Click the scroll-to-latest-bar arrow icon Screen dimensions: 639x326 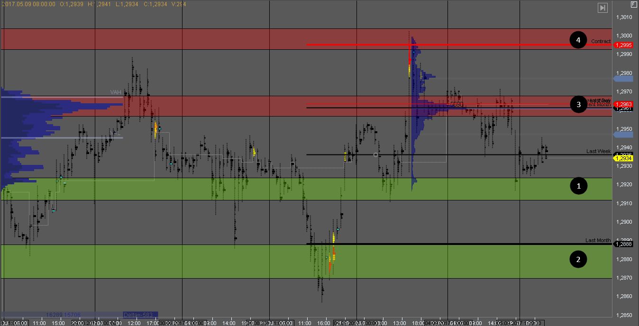tap(602, 8)
